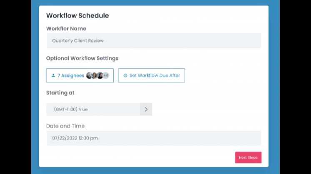The width and height of the screenshot is (311, 174).
Task: Focus the Quarterly Client Review name field
Action: coord(153,41)
